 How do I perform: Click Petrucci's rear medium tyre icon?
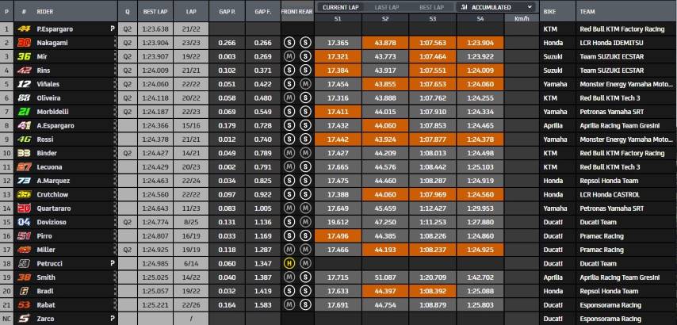(x=305, y=264)
